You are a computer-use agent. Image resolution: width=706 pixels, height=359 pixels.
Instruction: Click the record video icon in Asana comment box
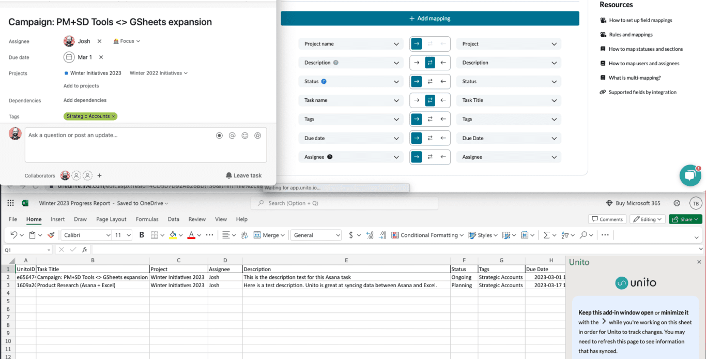(x=219, y=136)
